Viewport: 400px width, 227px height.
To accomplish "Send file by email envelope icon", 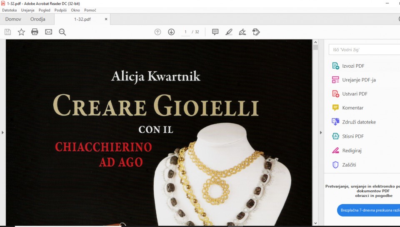I will click(x=48, y=32).
